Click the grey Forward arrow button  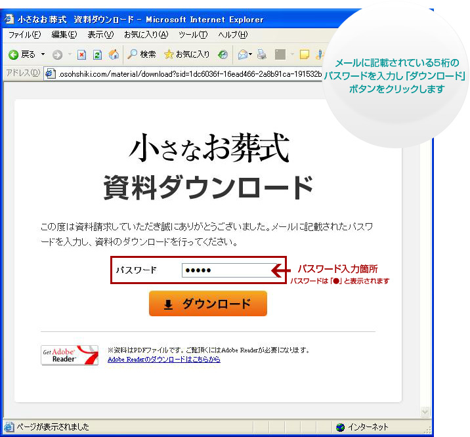(x=57, y=54)
